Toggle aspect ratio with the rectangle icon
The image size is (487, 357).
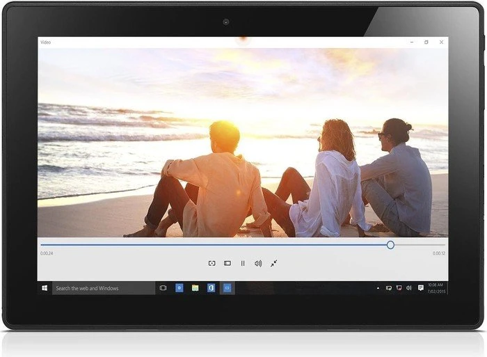(227, 264)
